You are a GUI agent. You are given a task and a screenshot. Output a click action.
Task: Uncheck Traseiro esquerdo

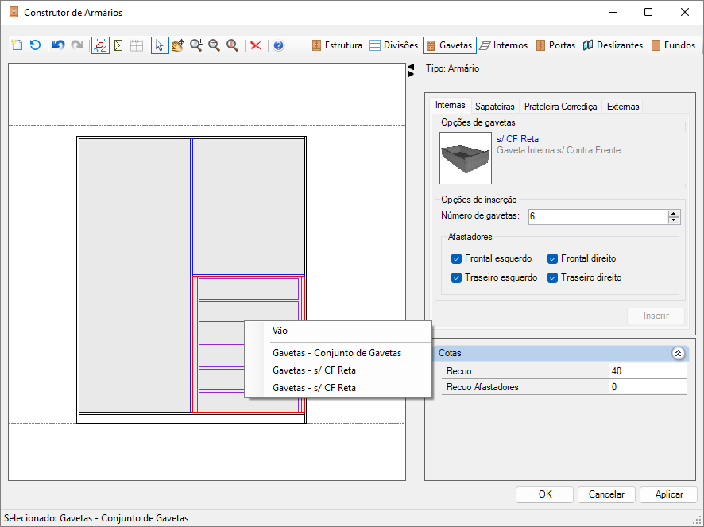coord(456,277)
